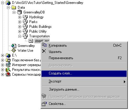Open the Экспорт submenu arrow
Image resolution: width=129 pixels, height=110 pixels.
point(124,82)
